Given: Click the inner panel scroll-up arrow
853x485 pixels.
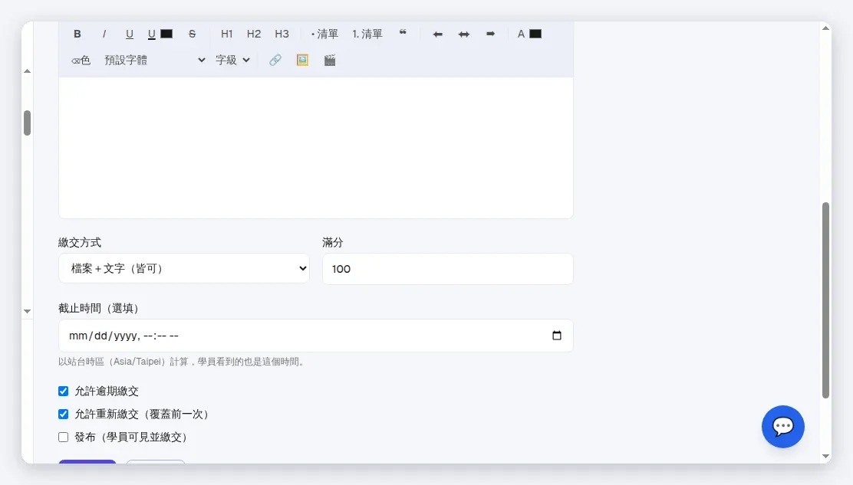Looking at the screenshot, I should coord(27,71).
